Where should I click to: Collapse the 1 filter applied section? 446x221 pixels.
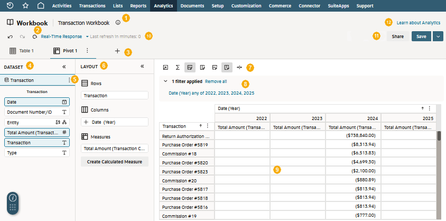click(x=165, y=81)
